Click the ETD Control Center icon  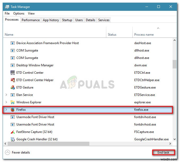[x=13, y=73]
